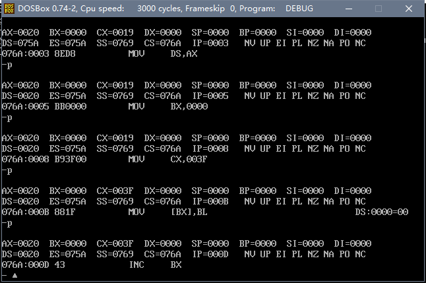Click the IP=0003 register value
The width and height of the screenshot is (426, 283).
click(210, 43)
